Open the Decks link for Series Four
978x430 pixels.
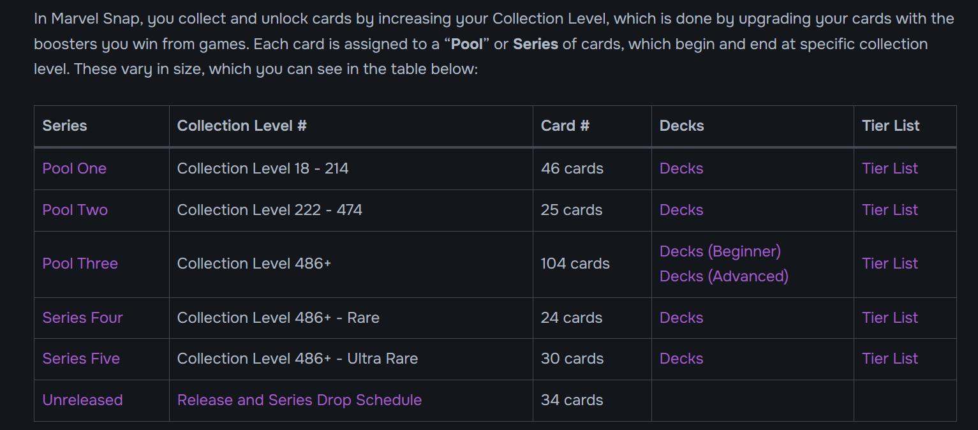point(681,318)
